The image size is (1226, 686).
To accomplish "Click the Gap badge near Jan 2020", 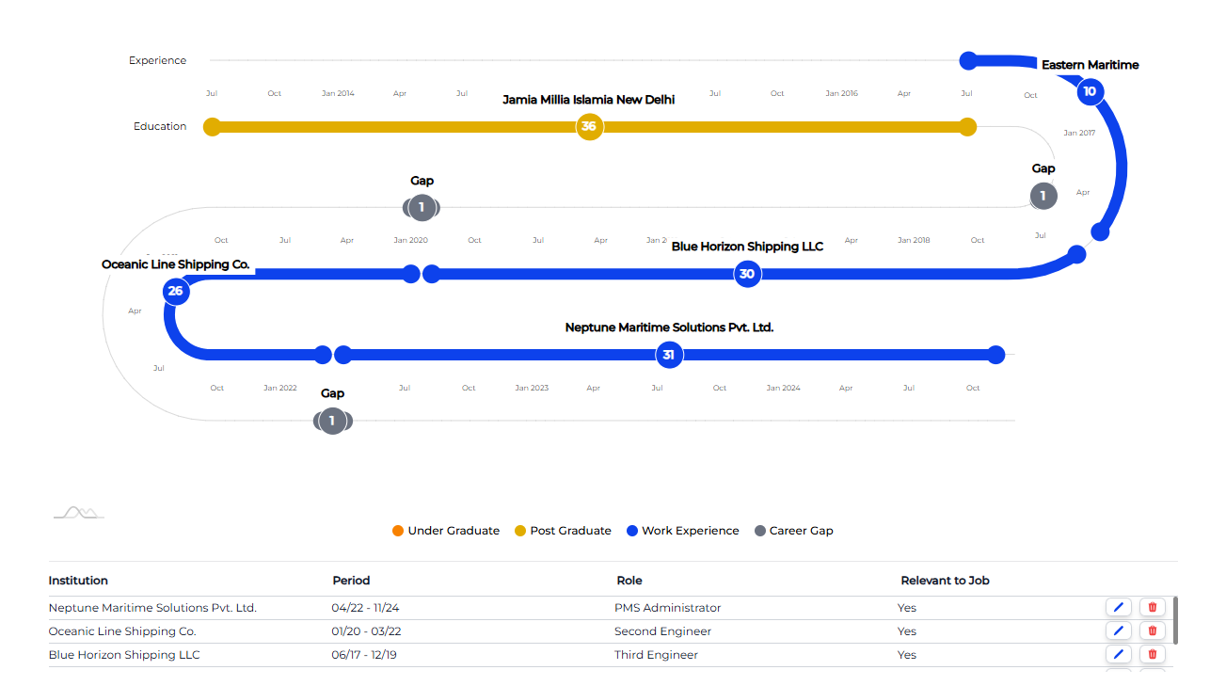I will [422, 208].
